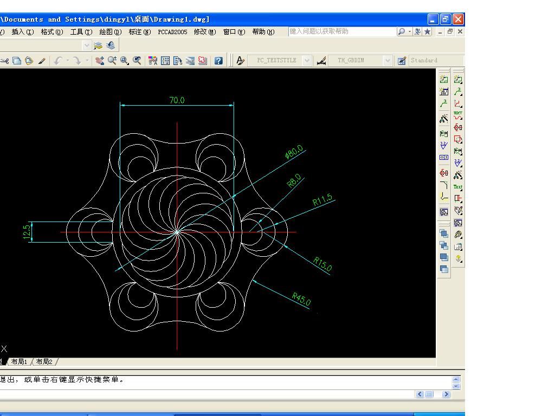Select the 12.5 dimension text

(x=27, y=232)
